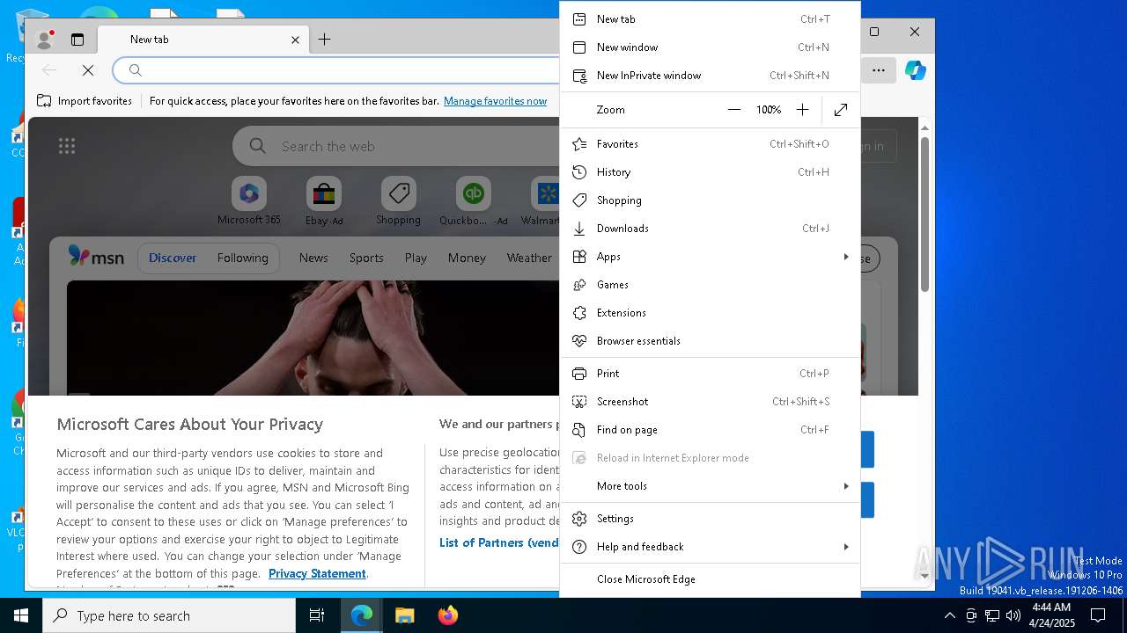1127x633 pixels.
Task: Decrease zoom with minus button
Action: 734,110
